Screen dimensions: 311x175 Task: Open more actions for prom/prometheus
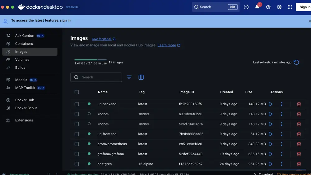[x=281, y=144]
